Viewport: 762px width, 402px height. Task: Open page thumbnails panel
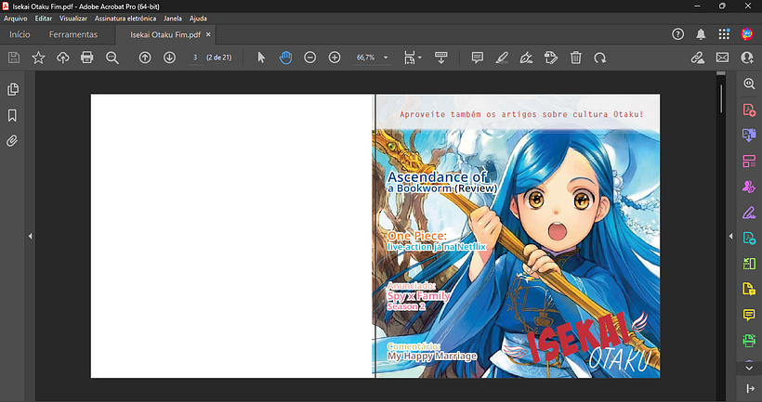pos(13,89)
